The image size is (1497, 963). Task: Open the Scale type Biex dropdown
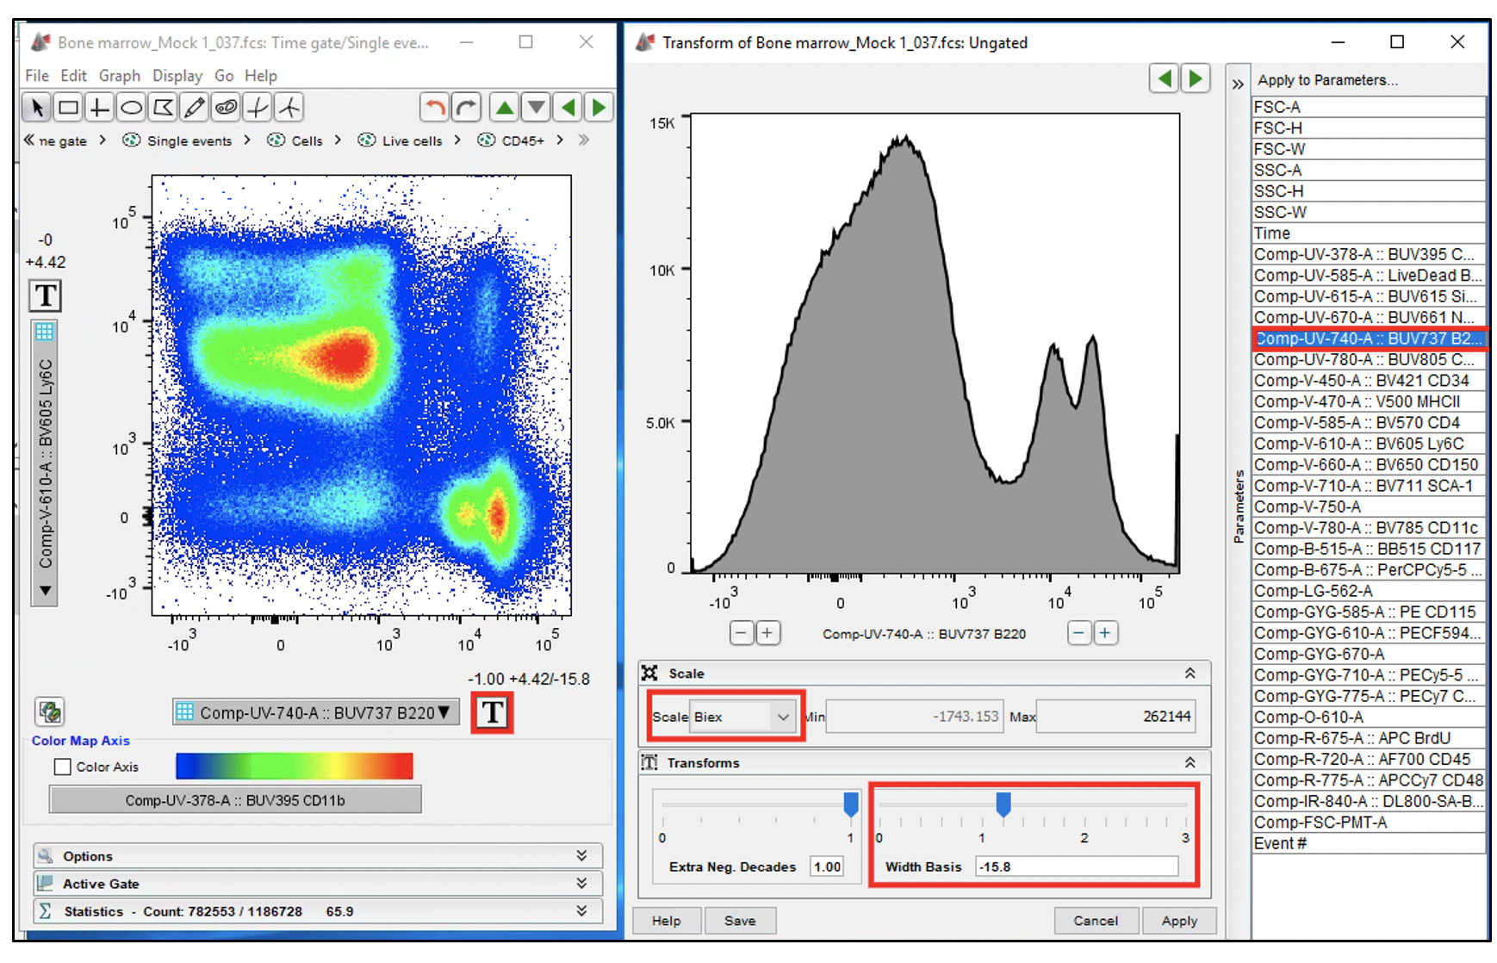[x=742, y=717]
